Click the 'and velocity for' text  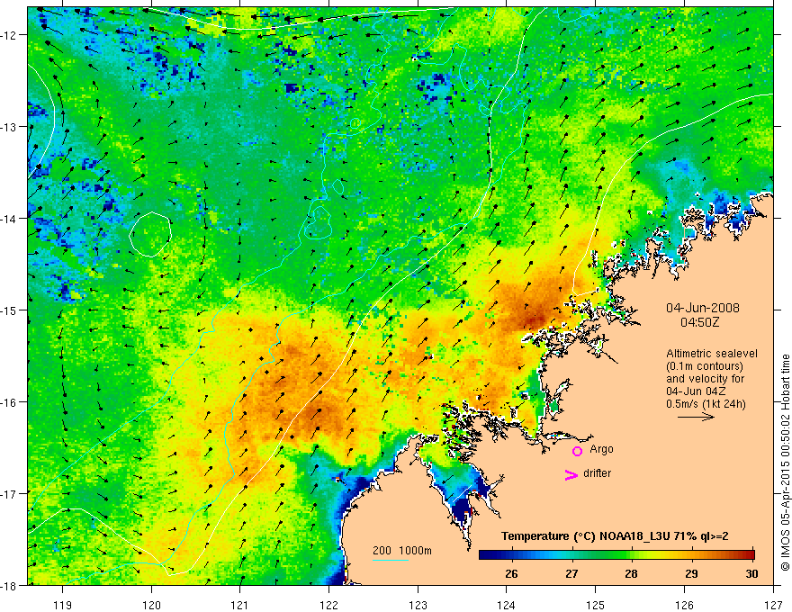click(x=705, y=379)
